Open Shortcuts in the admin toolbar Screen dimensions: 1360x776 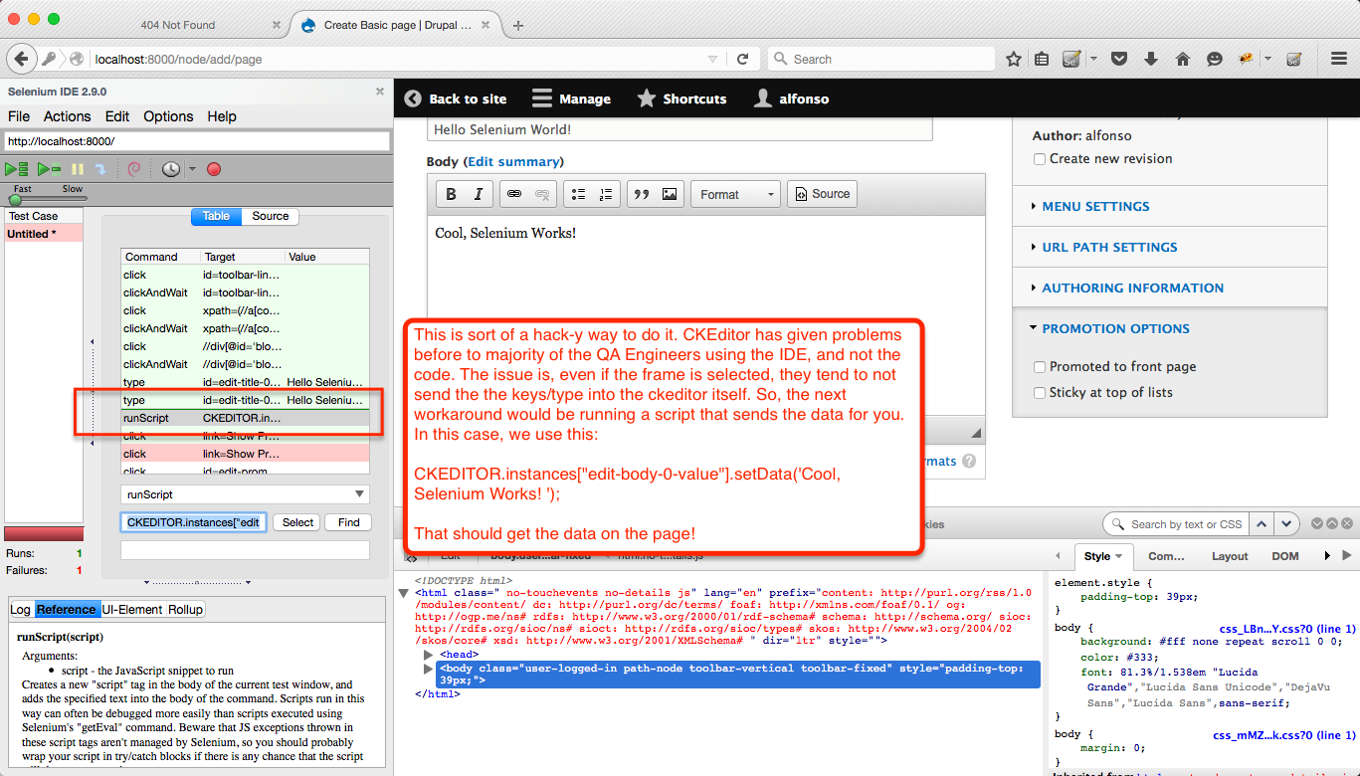coord(681,98)
